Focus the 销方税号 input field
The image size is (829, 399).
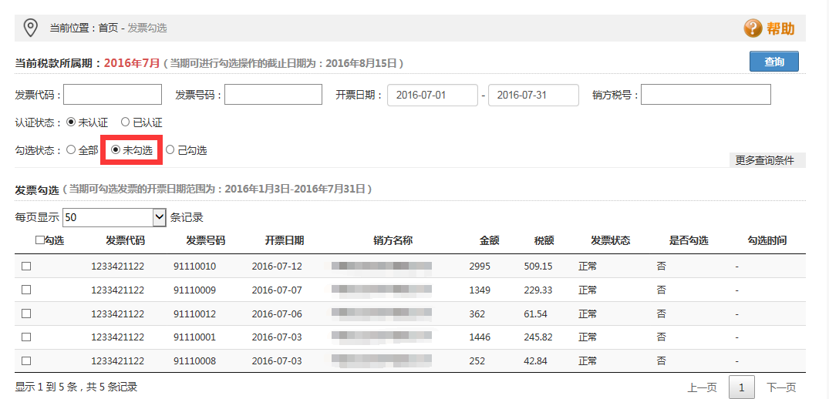pos(706,95)
